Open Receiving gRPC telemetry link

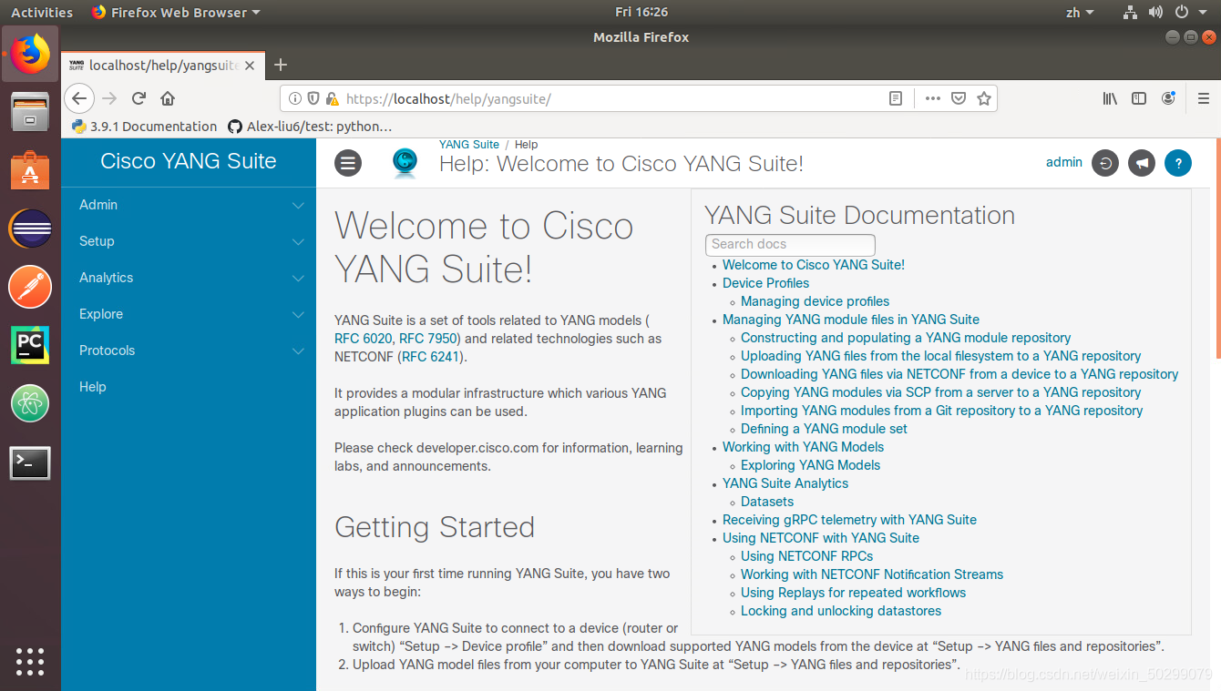849,520
